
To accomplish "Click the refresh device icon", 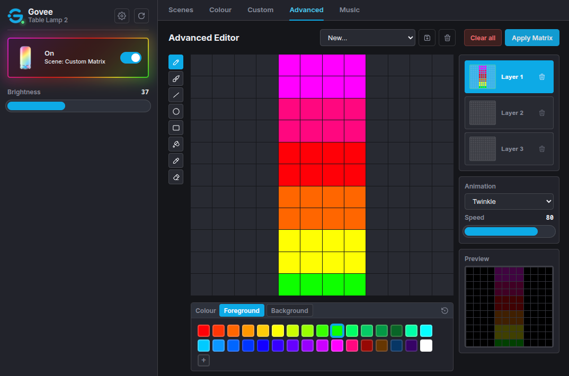I will [x=141, y=16].
